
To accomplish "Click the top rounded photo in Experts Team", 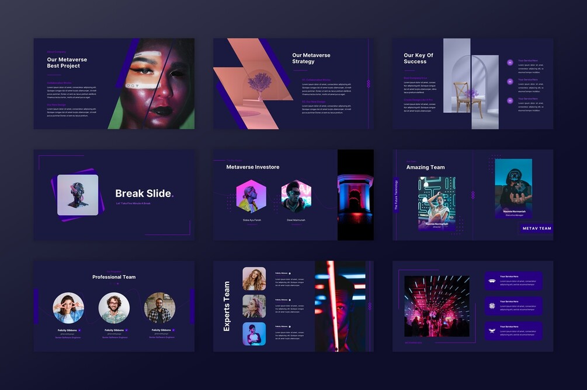I will pos(254,279).
